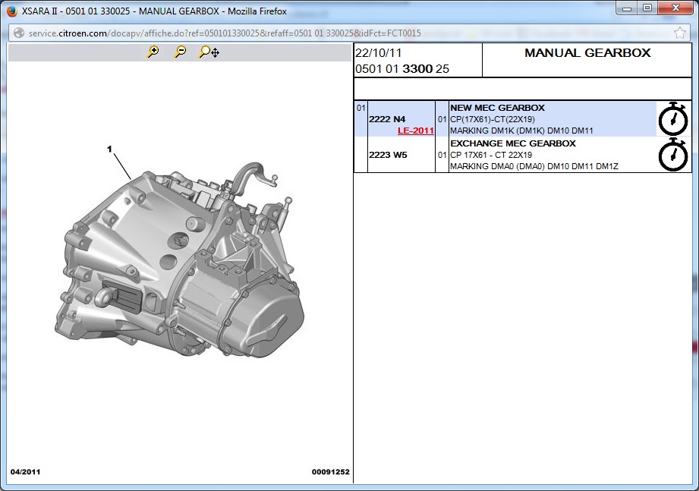Click the date 22/10/11
This screenshot has width=699, height=491.
pos(379,53)
